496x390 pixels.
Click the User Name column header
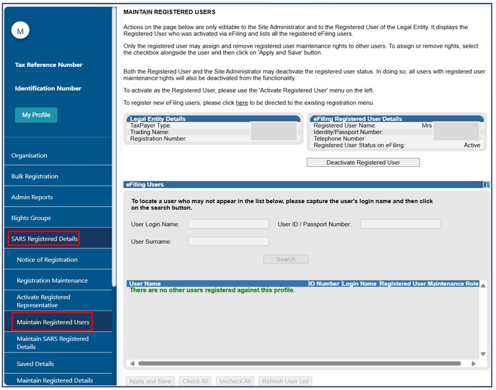click(x=217, y=284)
